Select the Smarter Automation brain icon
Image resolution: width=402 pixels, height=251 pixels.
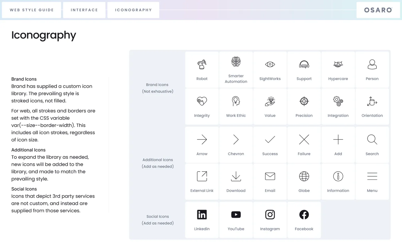(x=236, y=62)
